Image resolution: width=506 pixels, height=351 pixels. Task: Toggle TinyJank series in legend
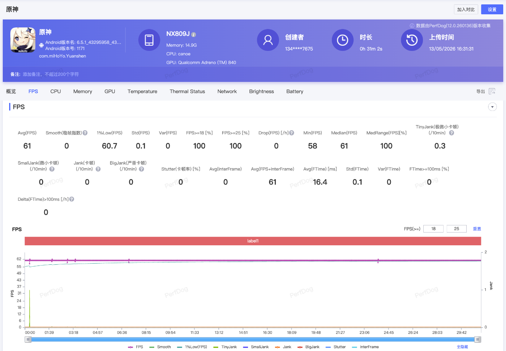(x=225, y=347)
